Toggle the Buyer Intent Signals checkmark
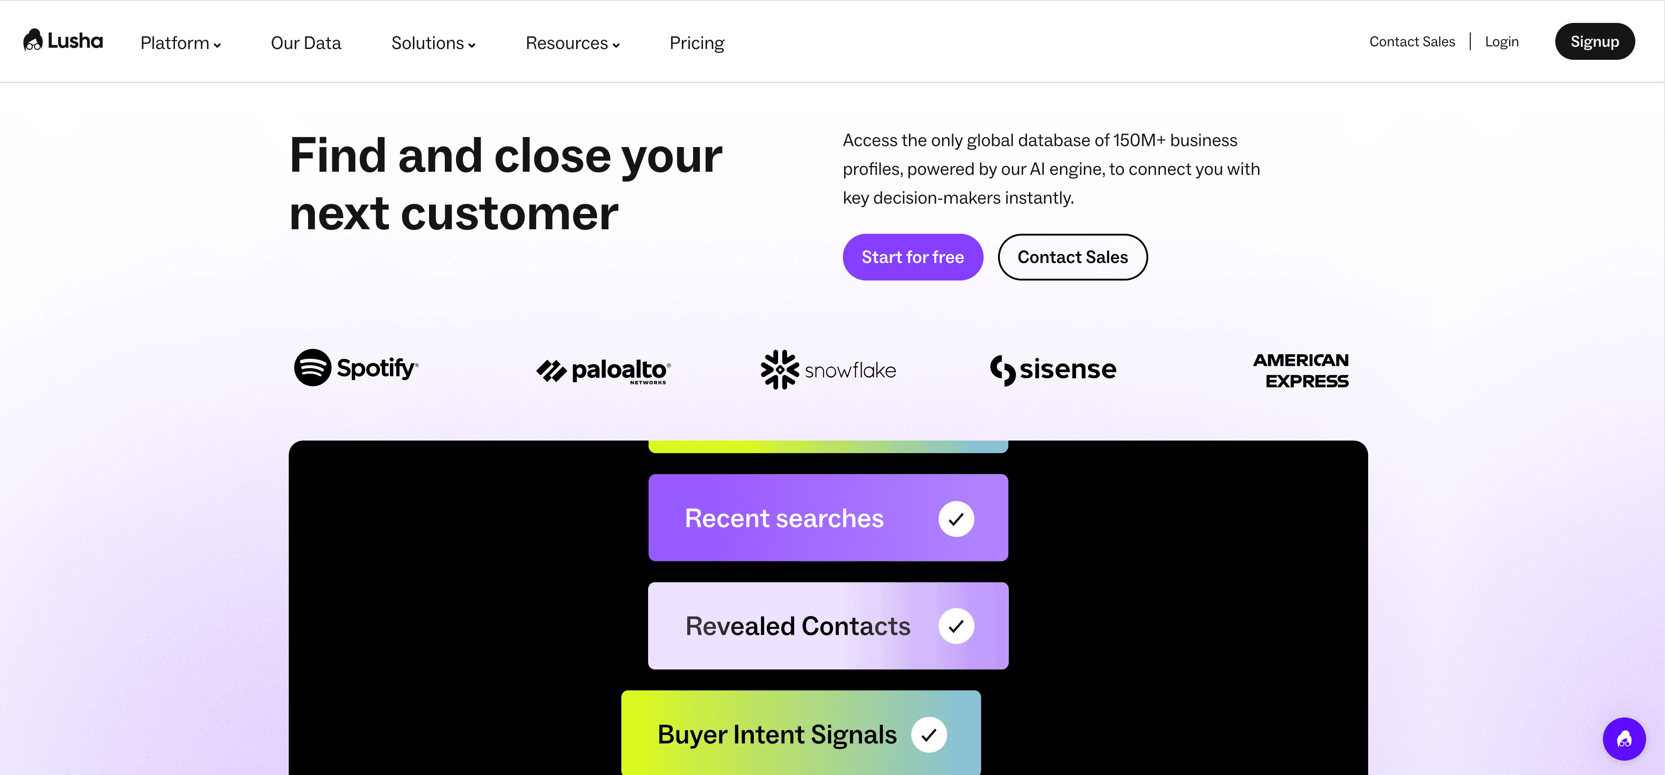 (x=929, y=734)
